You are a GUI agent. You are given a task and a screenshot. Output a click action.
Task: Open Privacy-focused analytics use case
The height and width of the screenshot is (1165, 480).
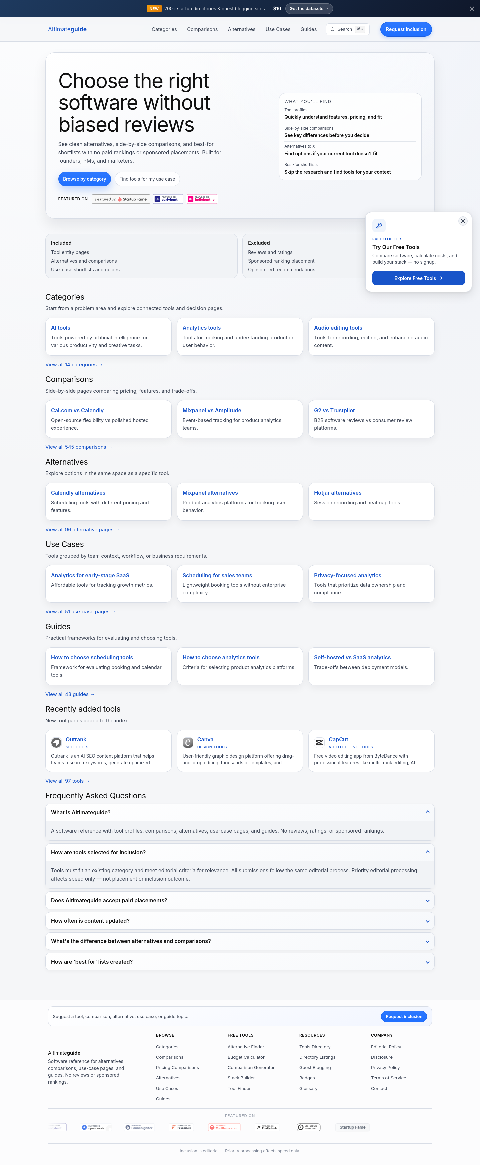(x=371, y=584)
